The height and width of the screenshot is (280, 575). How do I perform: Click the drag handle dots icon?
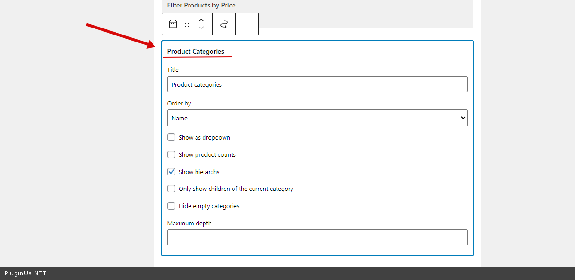coord(187,24)
